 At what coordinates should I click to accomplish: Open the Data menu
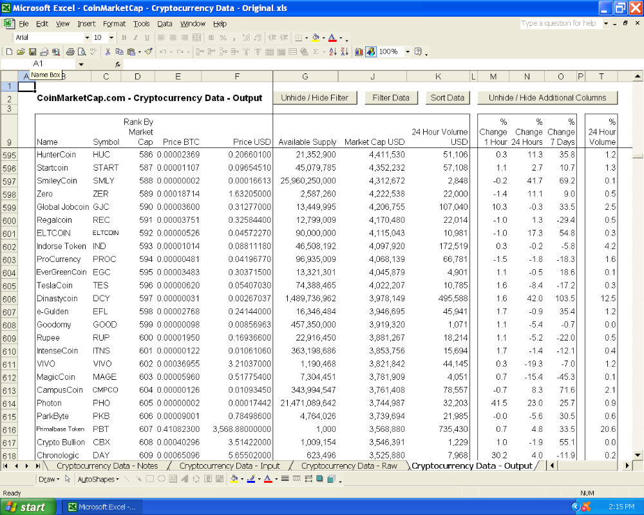pos(165,24)
